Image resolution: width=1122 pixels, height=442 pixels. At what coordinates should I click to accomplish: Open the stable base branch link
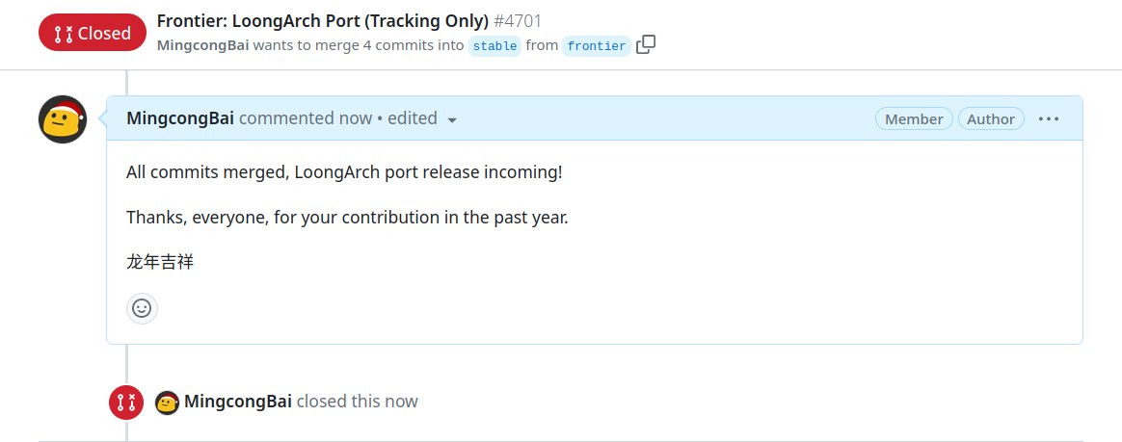coord(494,45)
